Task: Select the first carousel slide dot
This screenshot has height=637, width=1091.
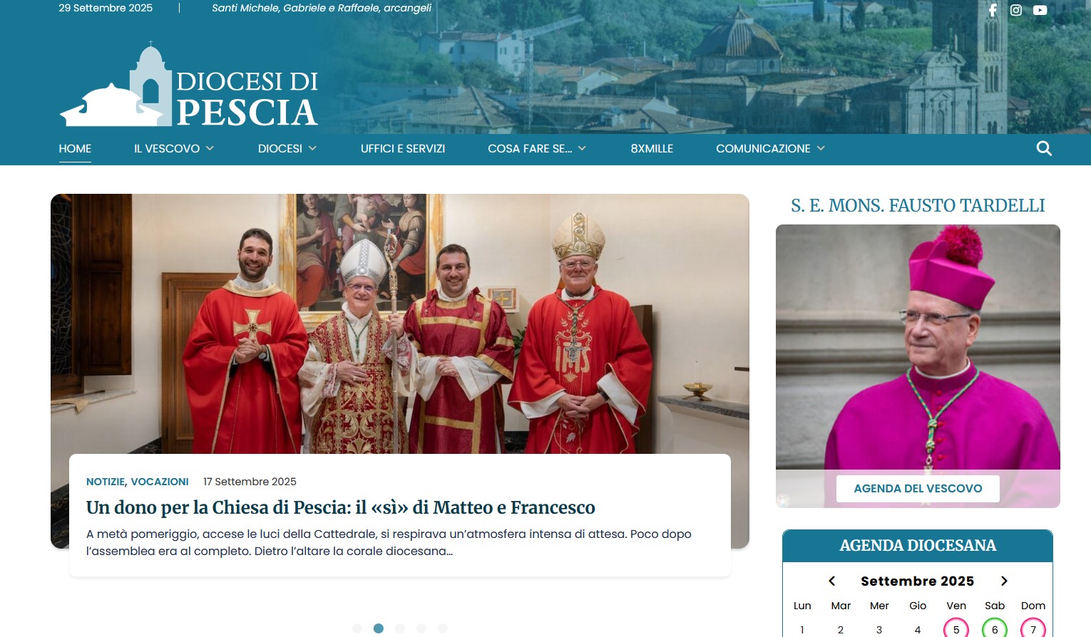Action: (x=357, y=628)
